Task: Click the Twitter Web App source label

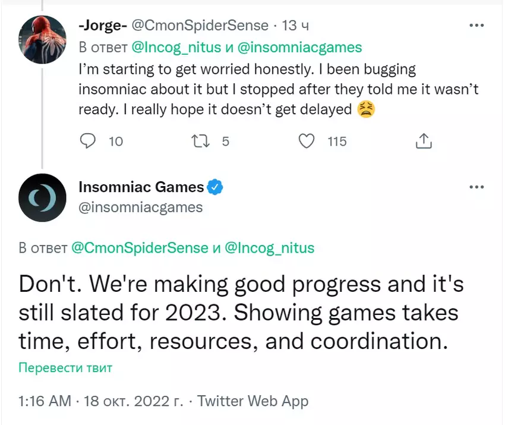Action: click(253, 401)
